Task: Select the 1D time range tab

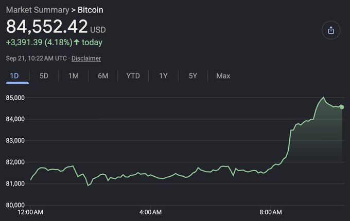Action: (14, 76)
